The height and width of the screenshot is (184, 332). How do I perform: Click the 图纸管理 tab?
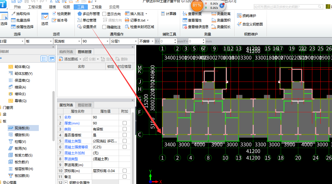[x=85, y=52]
